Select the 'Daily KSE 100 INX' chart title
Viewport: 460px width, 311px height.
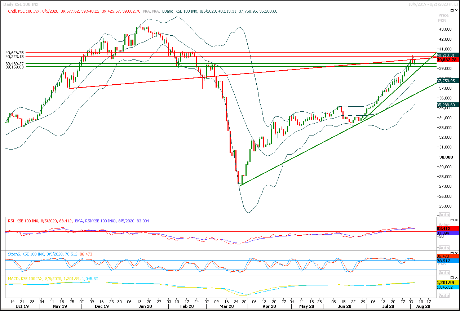pos(21,4)
